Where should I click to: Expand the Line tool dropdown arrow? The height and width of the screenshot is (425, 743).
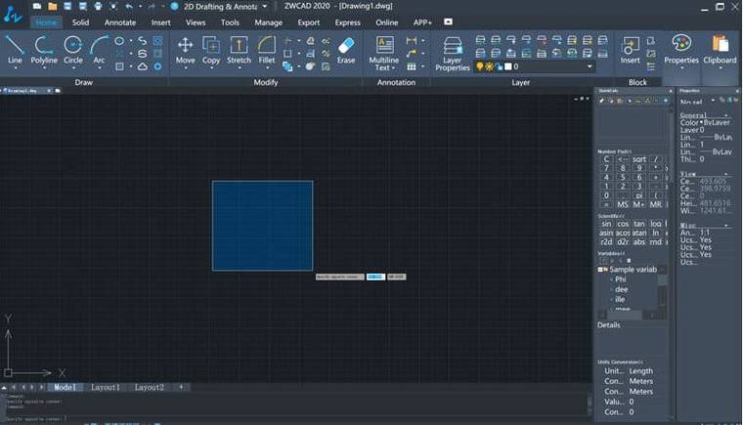tap(15, 68)
